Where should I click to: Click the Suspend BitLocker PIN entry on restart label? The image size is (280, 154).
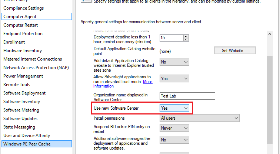[x=121, y=129]
